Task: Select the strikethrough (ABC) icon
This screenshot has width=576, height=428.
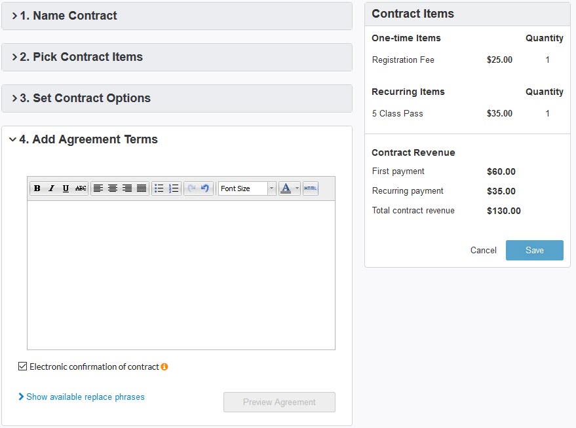Action: pyautogui.click(x=80, y=188)
